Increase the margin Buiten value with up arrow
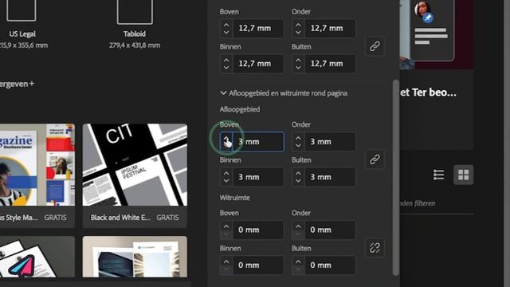Screen dimensions: 510x287 coord(298,60)
